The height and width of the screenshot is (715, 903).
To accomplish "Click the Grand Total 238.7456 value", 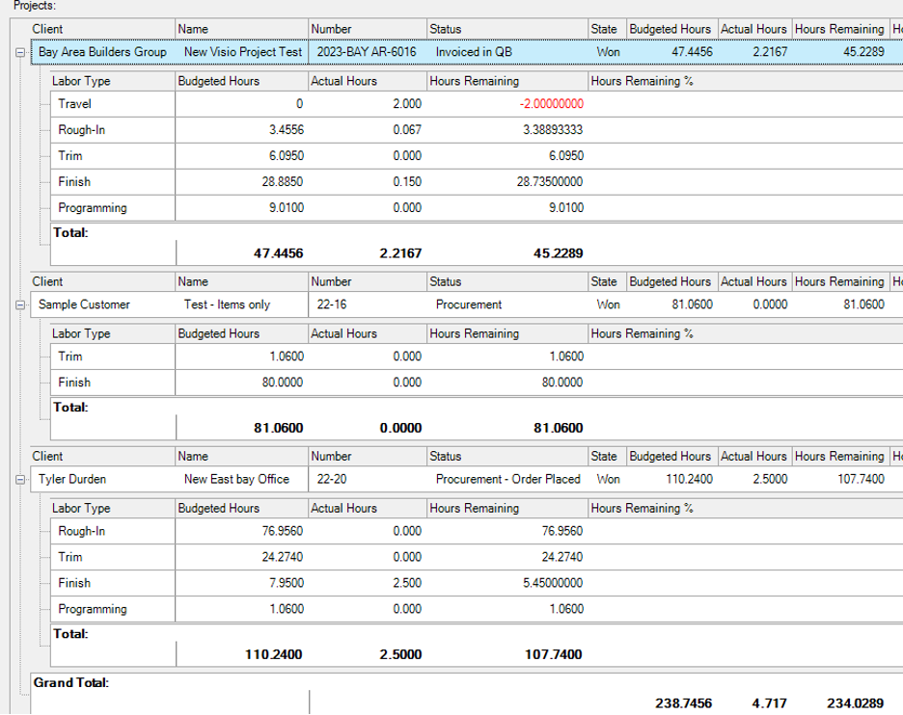I will click(x=682, y=703).
